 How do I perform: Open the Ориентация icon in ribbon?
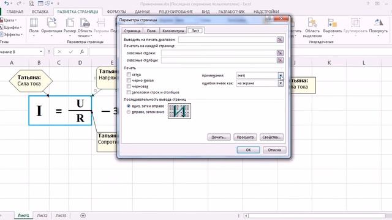click(51, 23)
